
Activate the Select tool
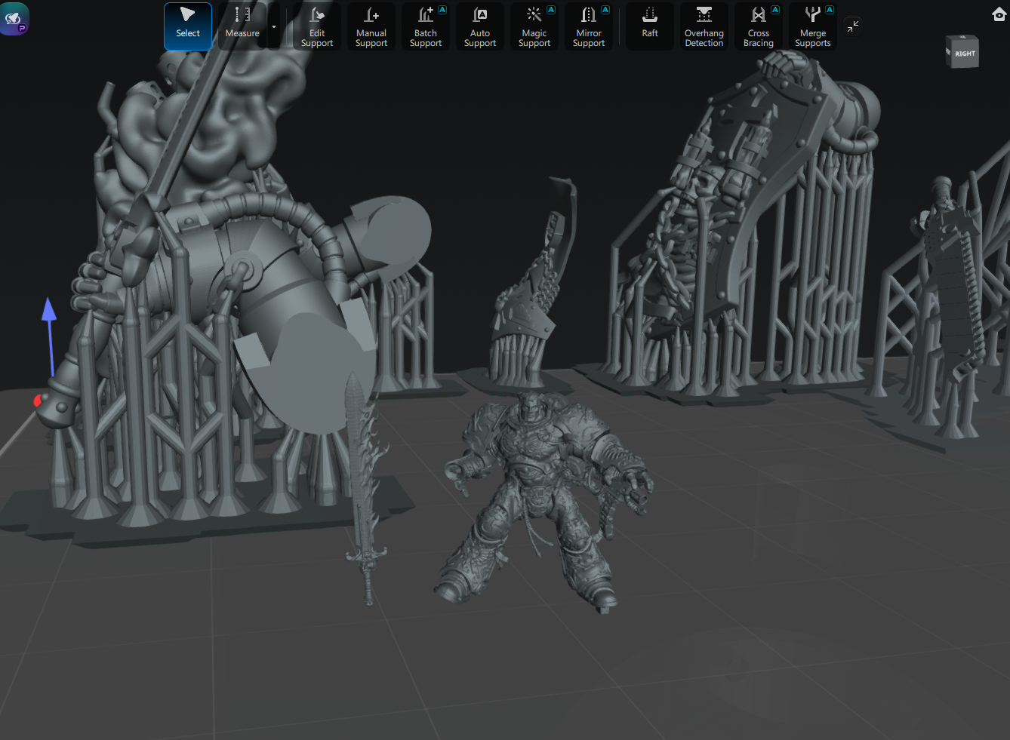(x=188, y=26)
